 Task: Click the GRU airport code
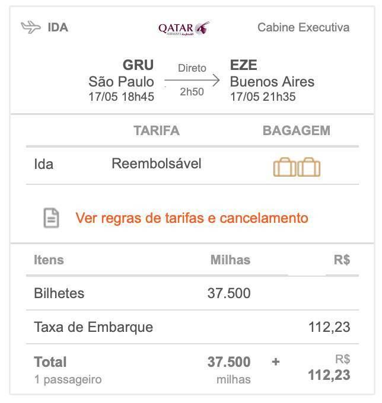(x=138, y=65)
